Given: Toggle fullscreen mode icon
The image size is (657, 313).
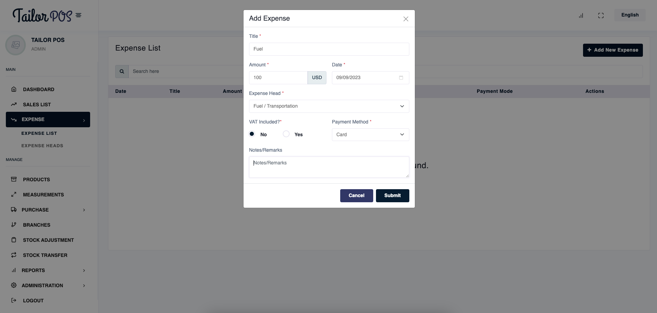Looking at the screenshot, I should click(601, 15).
